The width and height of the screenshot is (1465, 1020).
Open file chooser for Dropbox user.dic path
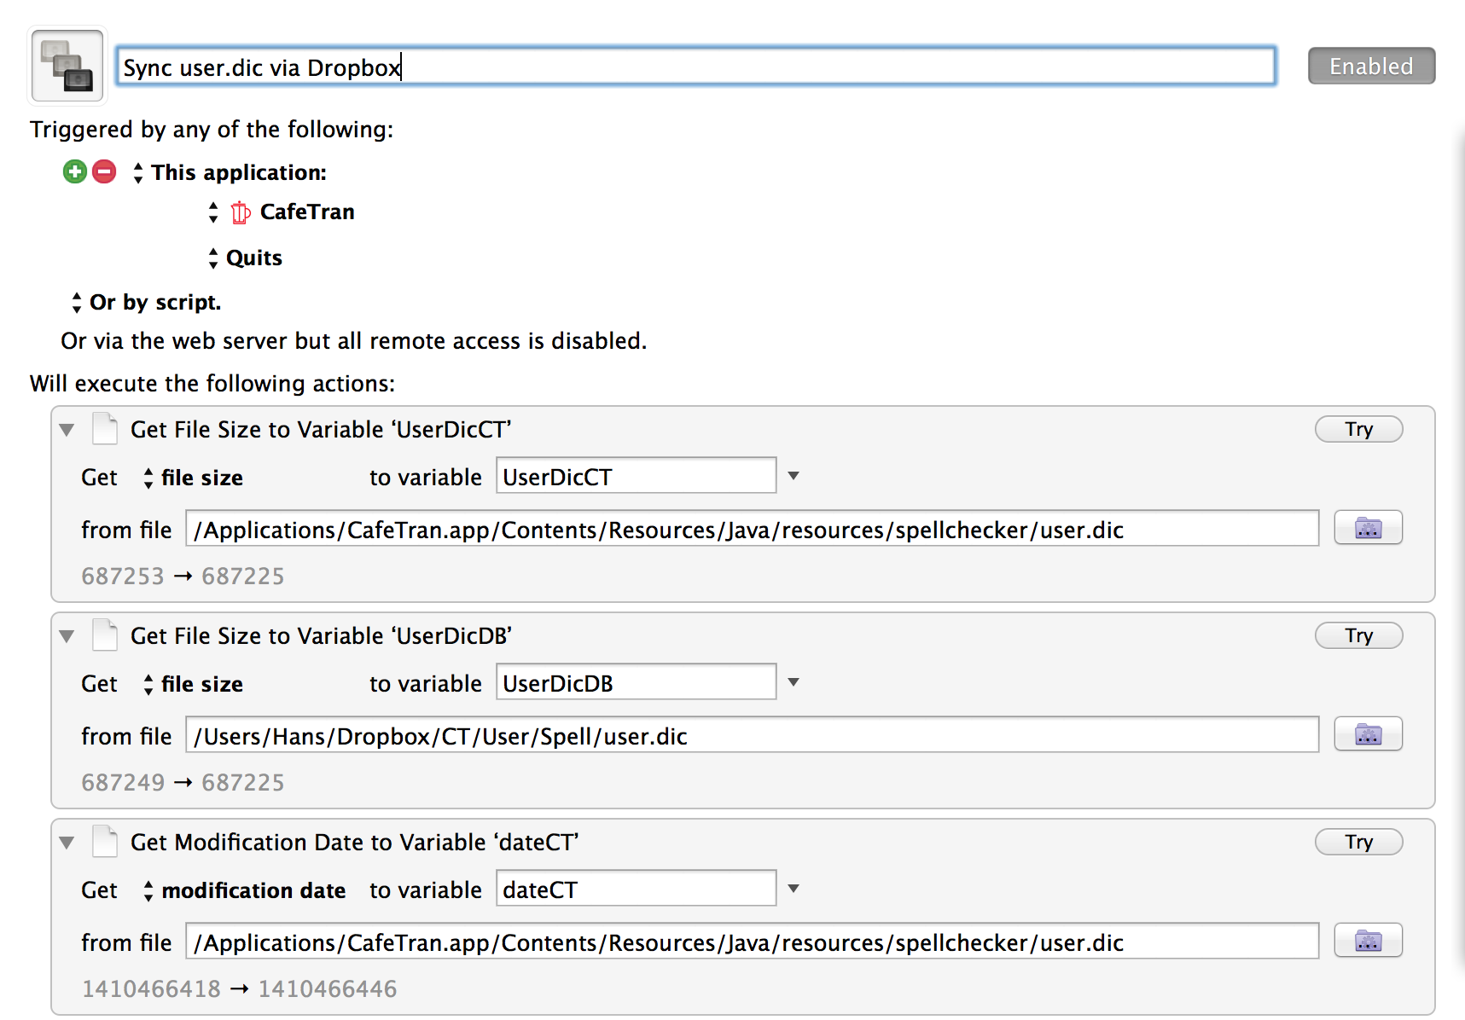pyautogui.click(x=1367, y=735)
